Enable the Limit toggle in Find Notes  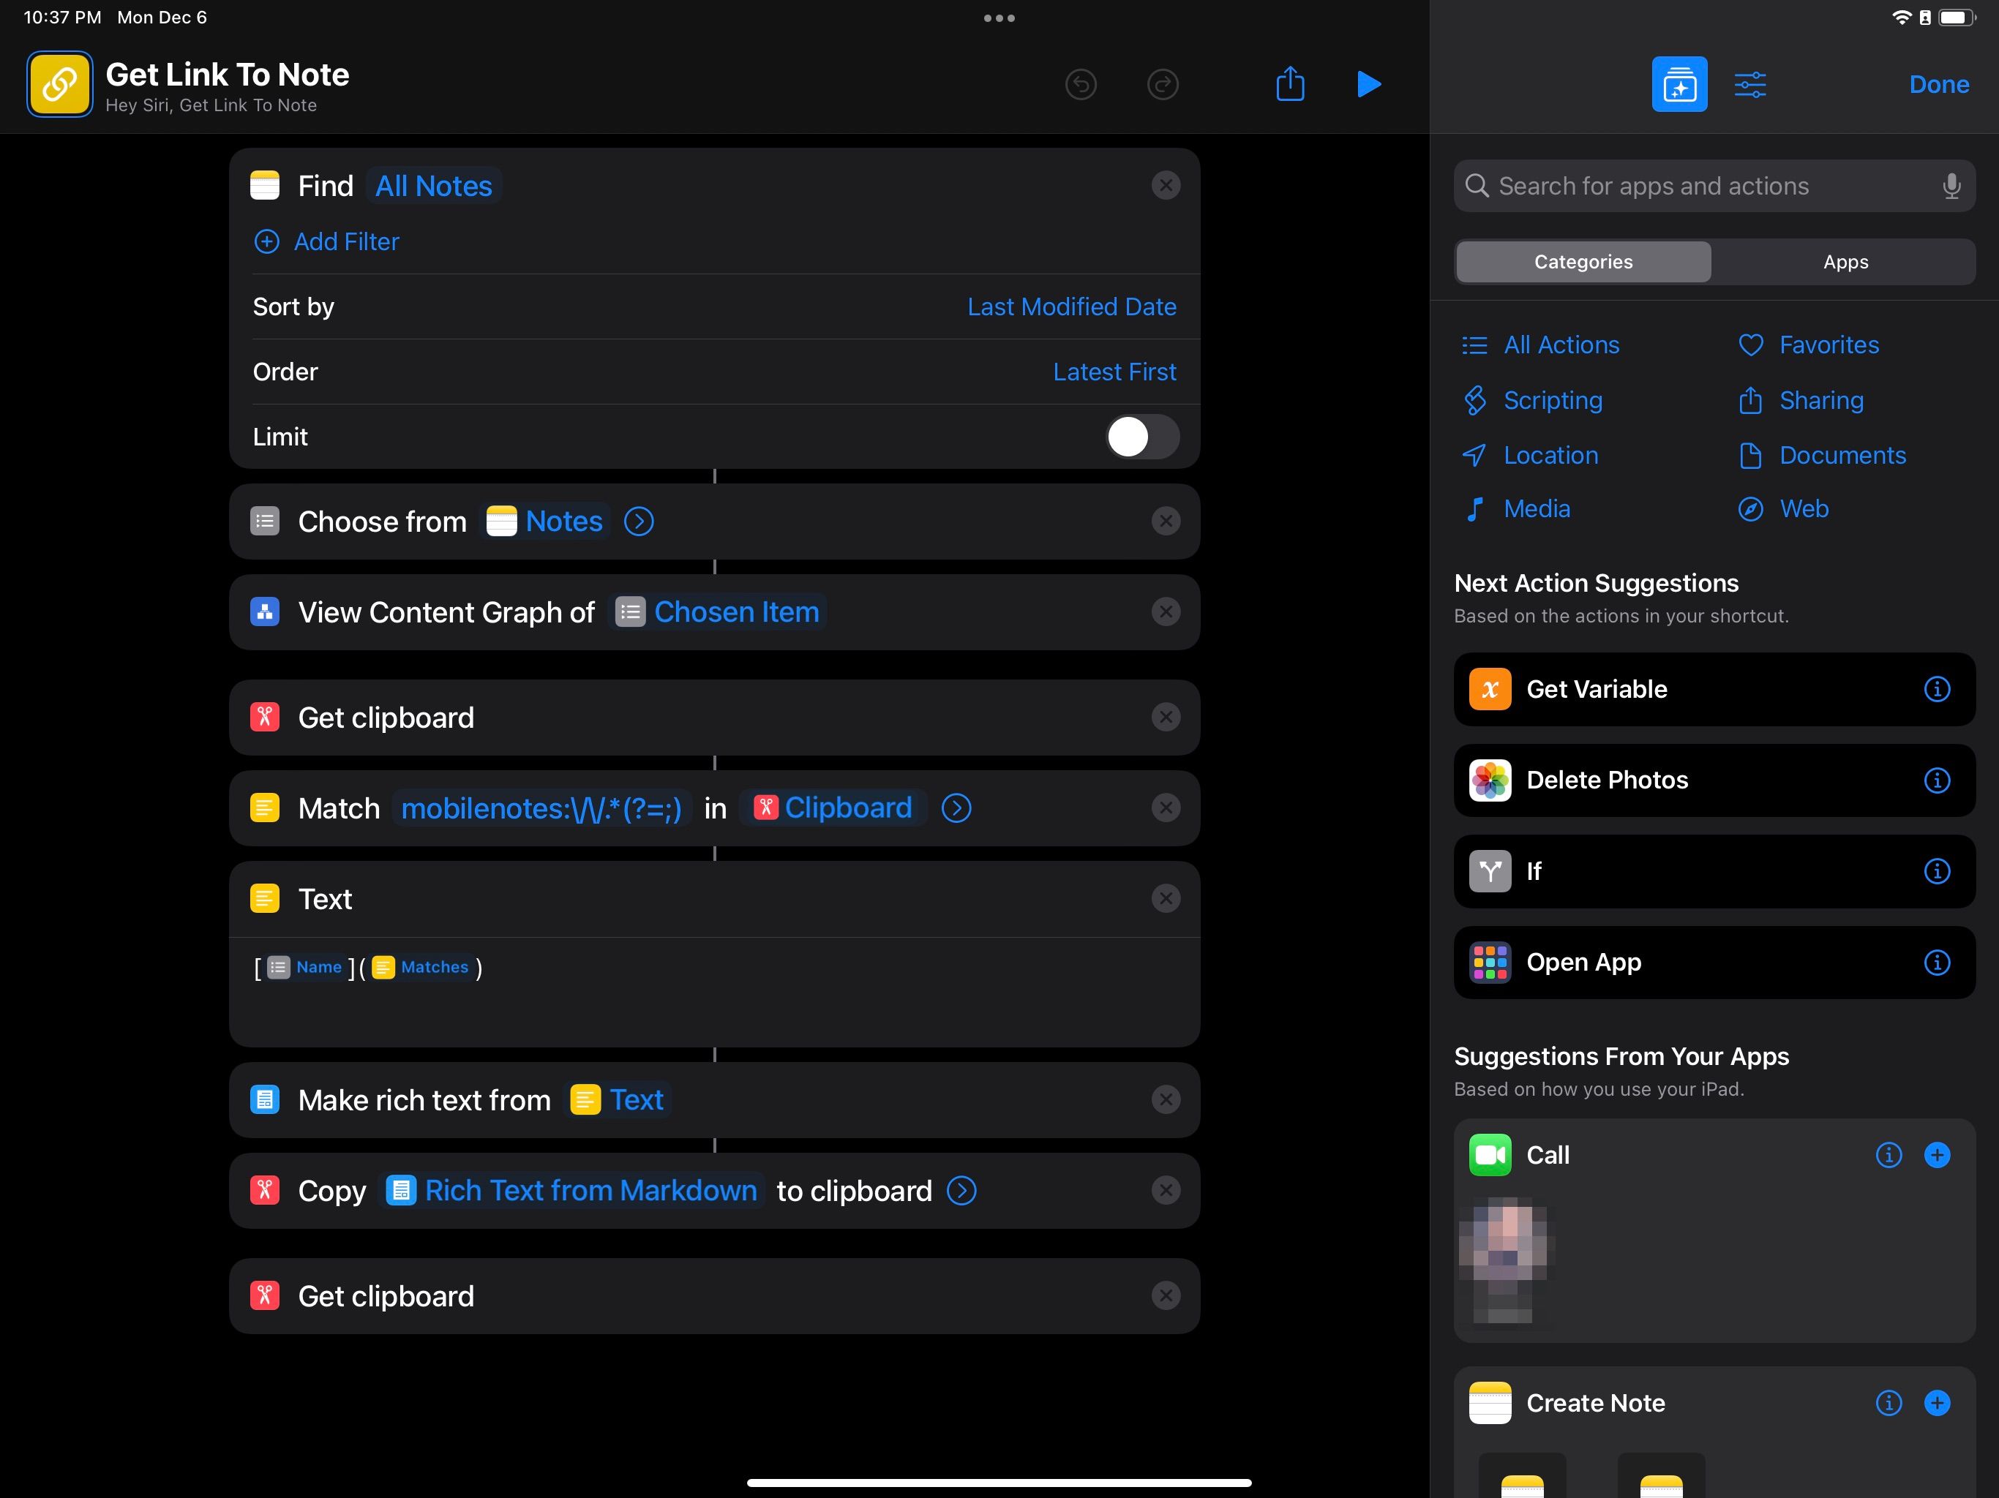point(1141,437)
